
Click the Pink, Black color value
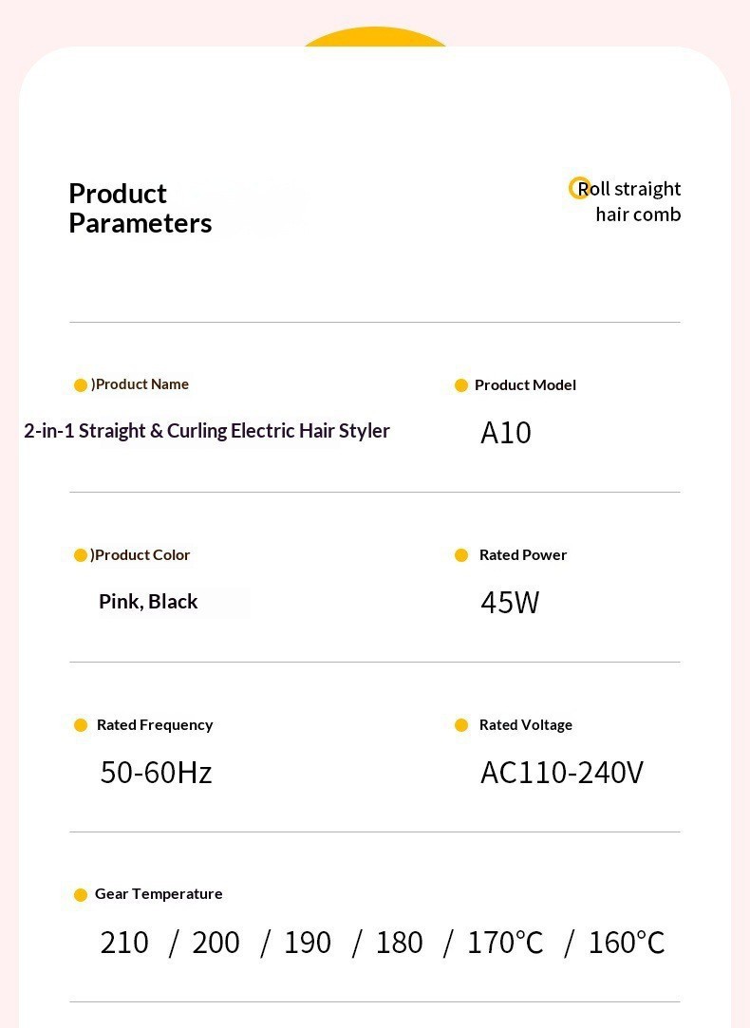click(x=148, y=601)
